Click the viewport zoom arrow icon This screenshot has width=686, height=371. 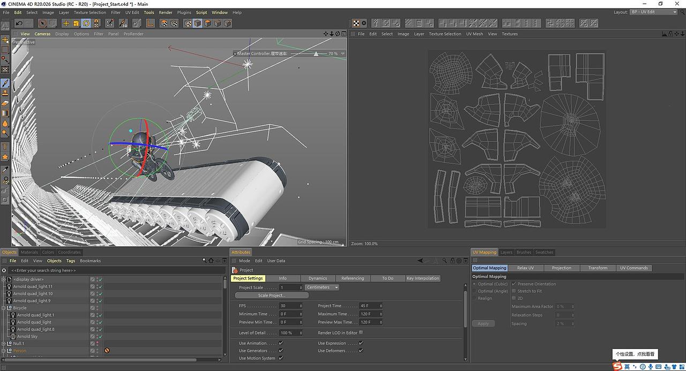(332, 34)
